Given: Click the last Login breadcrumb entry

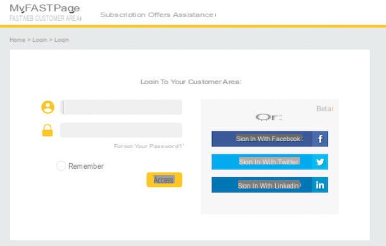Looking at the screenshot, I should (x=61, y=40).
